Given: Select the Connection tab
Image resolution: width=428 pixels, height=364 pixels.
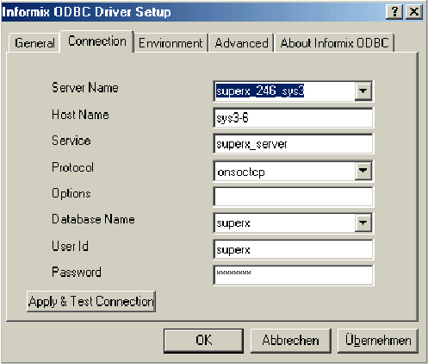Looking at the screenshot, I should pos(97,41).
